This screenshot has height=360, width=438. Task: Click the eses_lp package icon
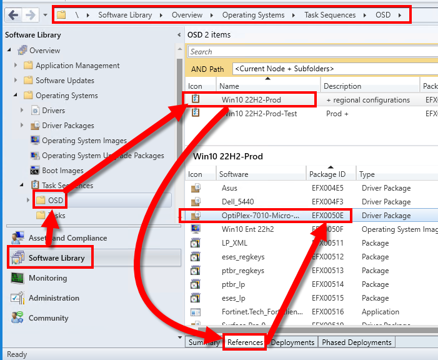click(x=196, y=298)
